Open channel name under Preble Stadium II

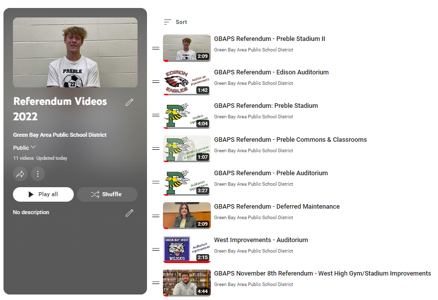click(x=253, y=50)
